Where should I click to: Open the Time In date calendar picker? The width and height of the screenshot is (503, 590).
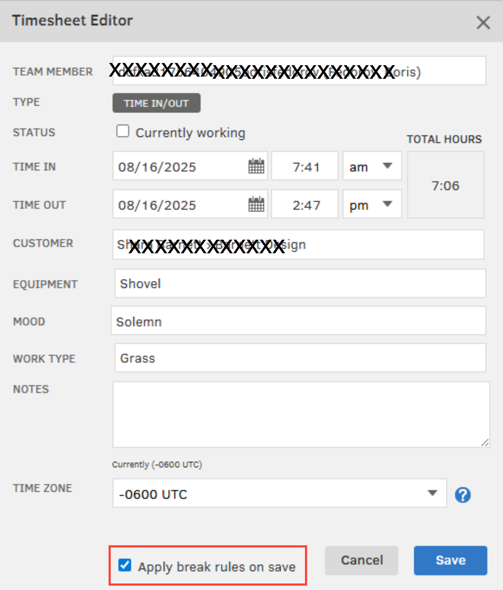point(256,166)
